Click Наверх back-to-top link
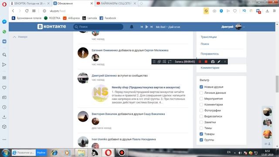Image resolution: width=279 pixels, height=157 pixels. point(20,37)
